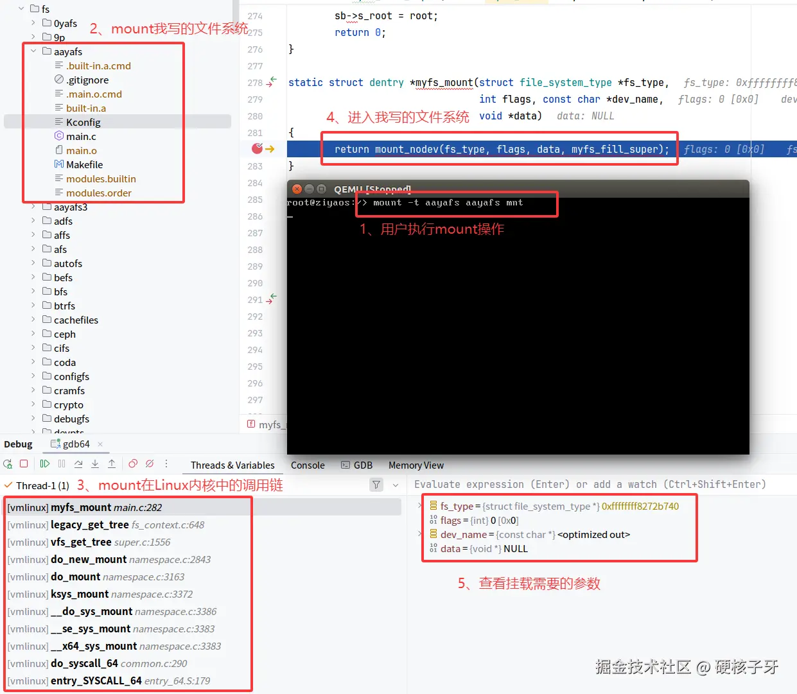Open the thread selector dropdown arrow
797x694 pixels.
(396, 485)
